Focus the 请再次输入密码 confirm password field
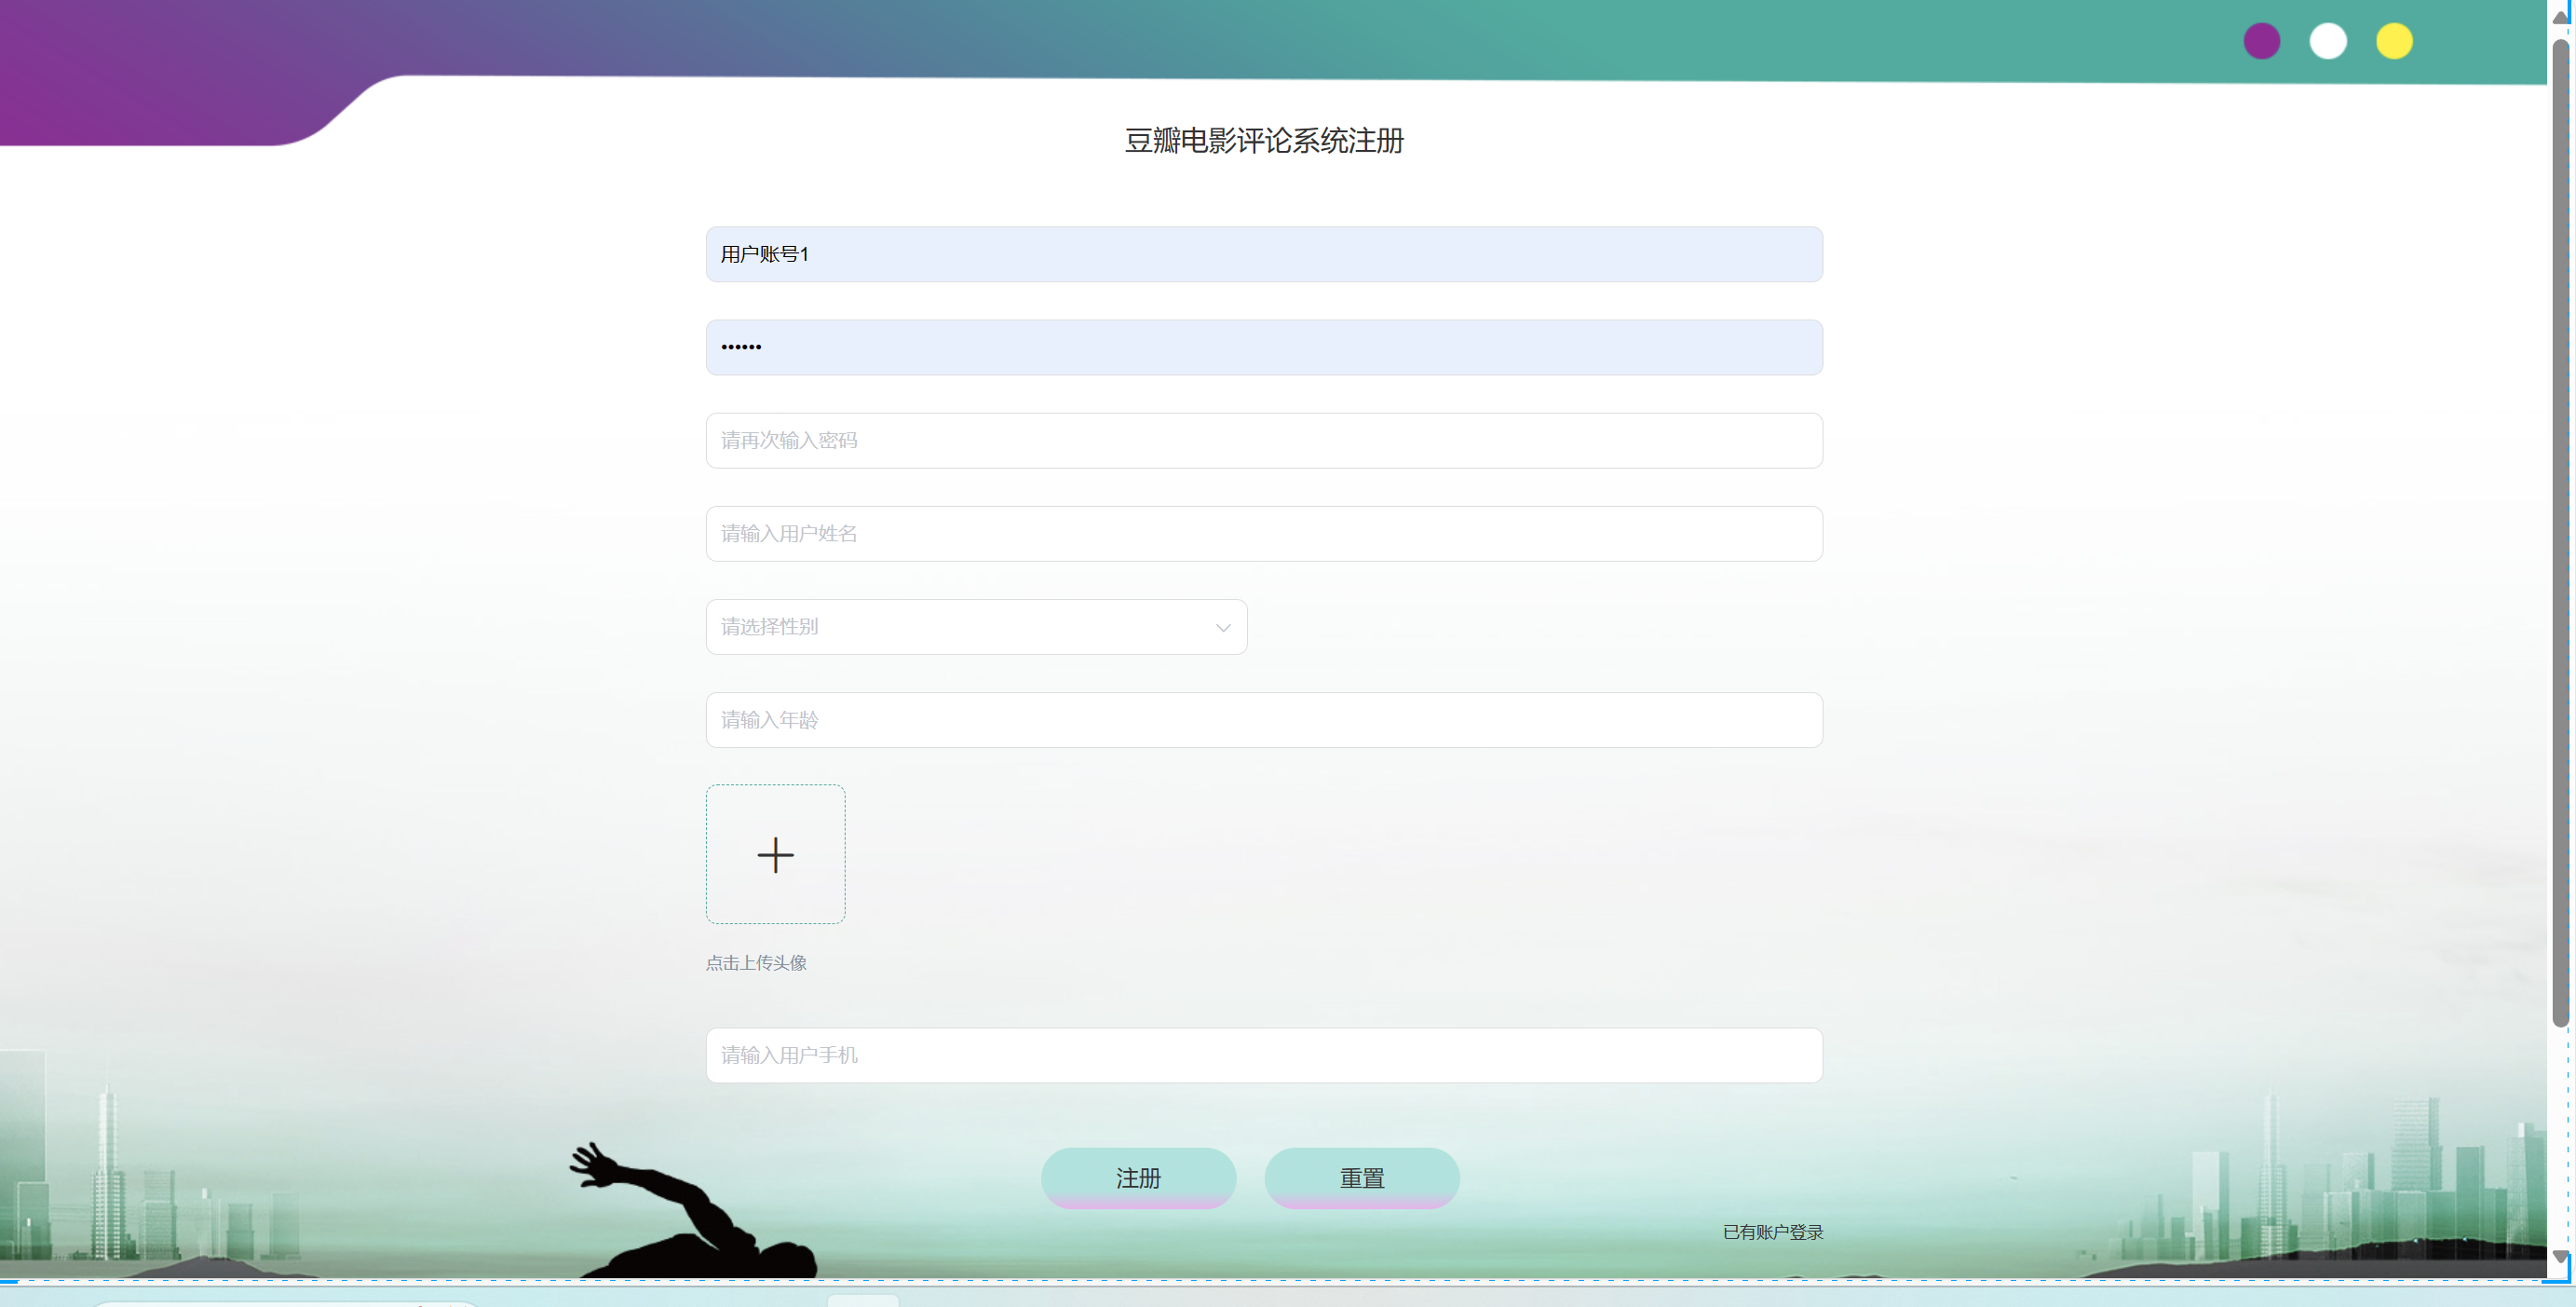This screenshot has height=1307, width=2576. [x=1263, y=440]
